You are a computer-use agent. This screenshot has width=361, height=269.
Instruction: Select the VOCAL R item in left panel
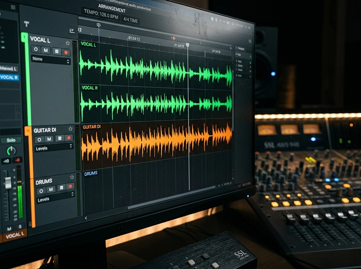[9, 78]
